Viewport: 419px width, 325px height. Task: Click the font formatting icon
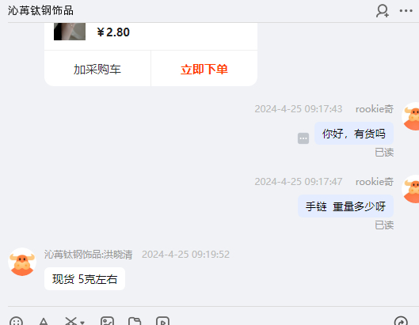coord(44,321)
